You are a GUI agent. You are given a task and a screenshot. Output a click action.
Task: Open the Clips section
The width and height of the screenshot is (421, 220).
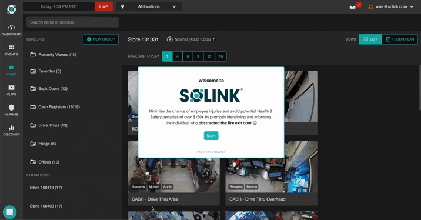(x=11, y=91)
